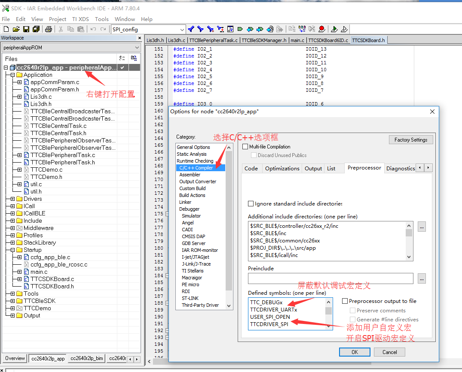Click Generate #line directives checkbox
462x372 pixels.
[352, 319]
